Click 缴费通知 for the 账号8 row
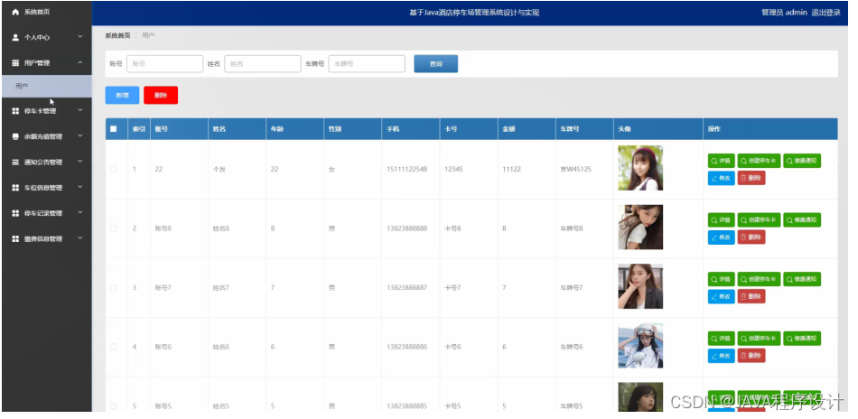 pyautogui.click(x=802, y=220)
